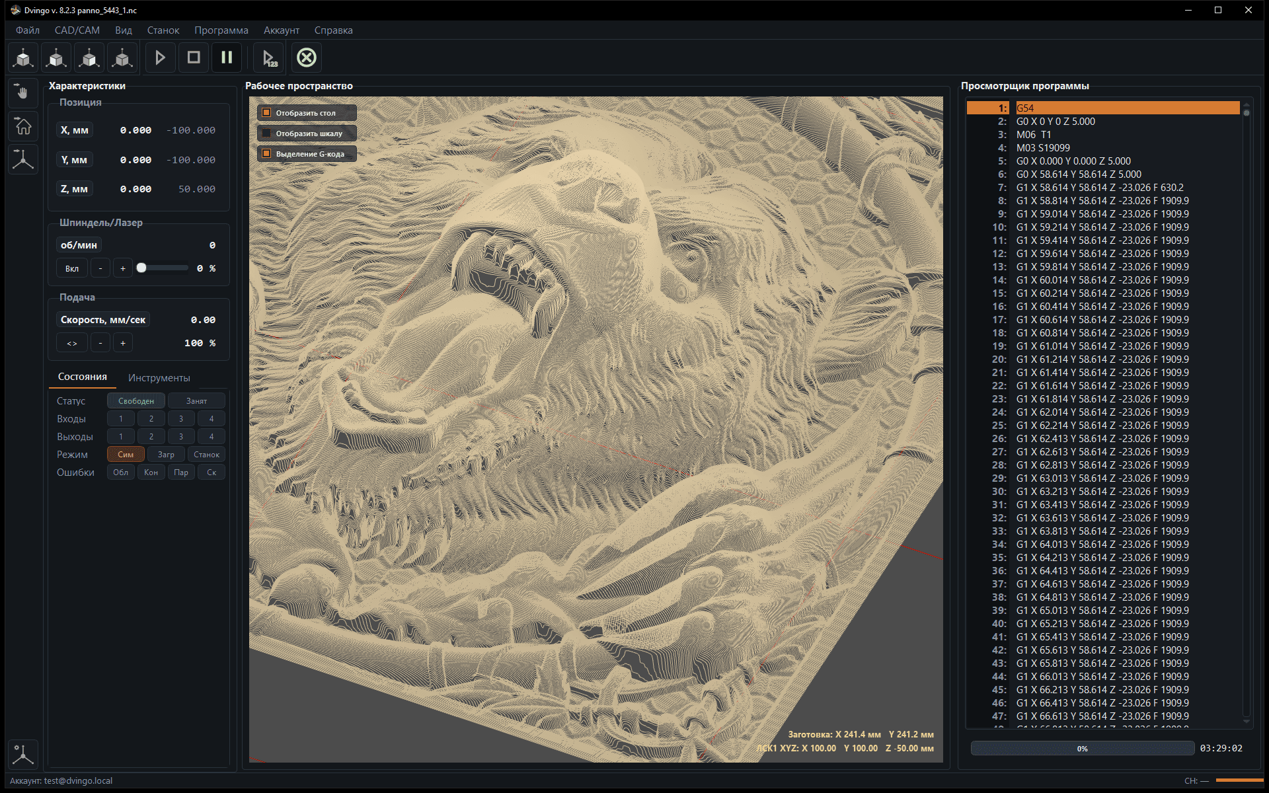Start program with the Play button
This screenshot has width=1269, height=793.
pos(160,57)
